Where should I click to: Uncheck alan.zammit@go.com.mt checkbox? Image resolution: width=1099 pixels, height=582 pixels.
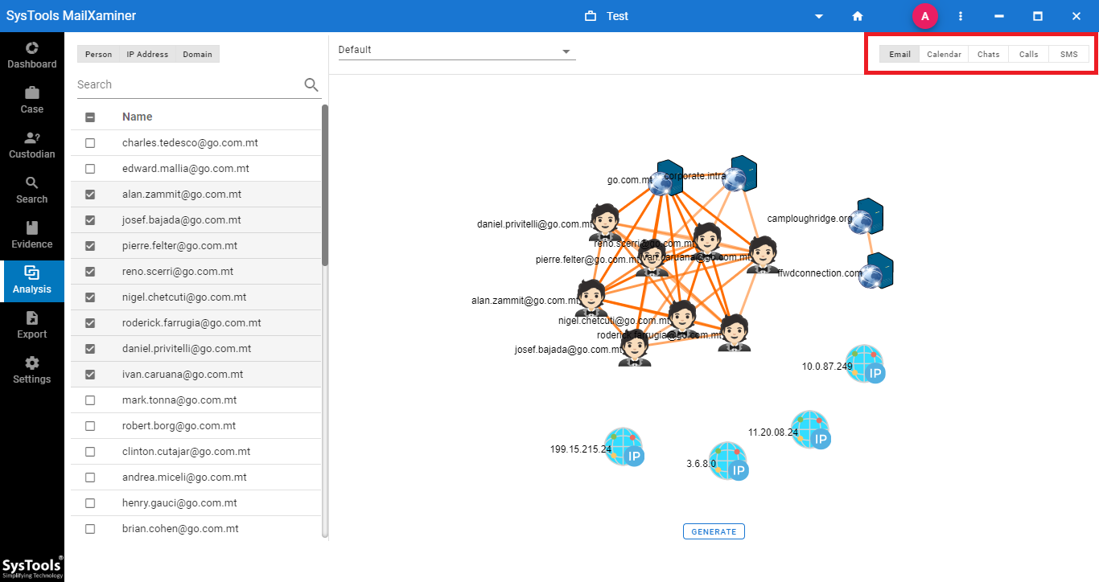90,195
